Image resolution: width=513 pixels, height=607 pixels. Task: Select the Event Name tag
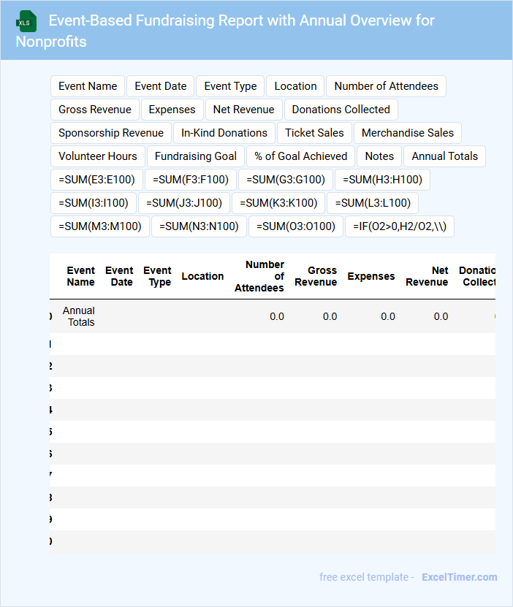(88, 86)
